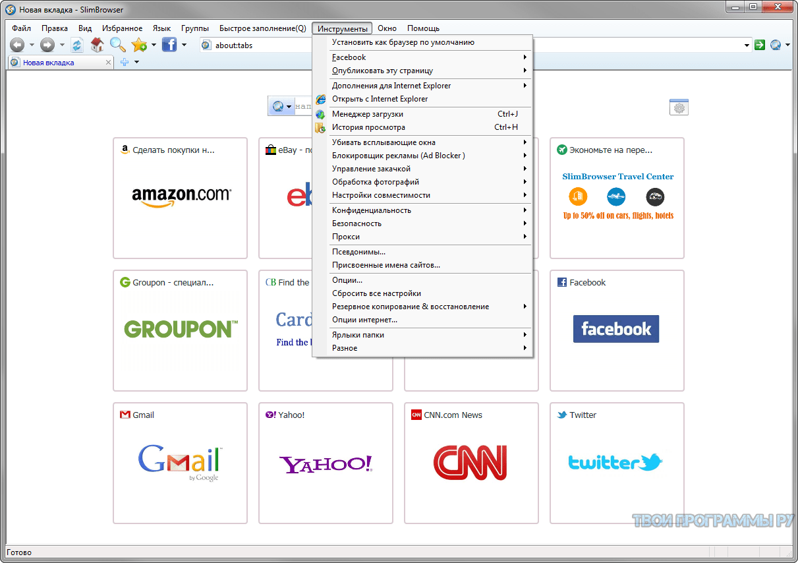The height and width of the screenshot is (563, 798).
Task: Open the search engine dropdown at toolbar right
Action: point(787,45)
